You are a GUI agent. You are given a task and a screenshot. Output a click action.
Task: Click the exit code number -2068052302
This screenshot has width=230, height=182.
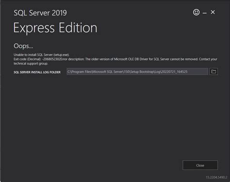coord(51,59)
